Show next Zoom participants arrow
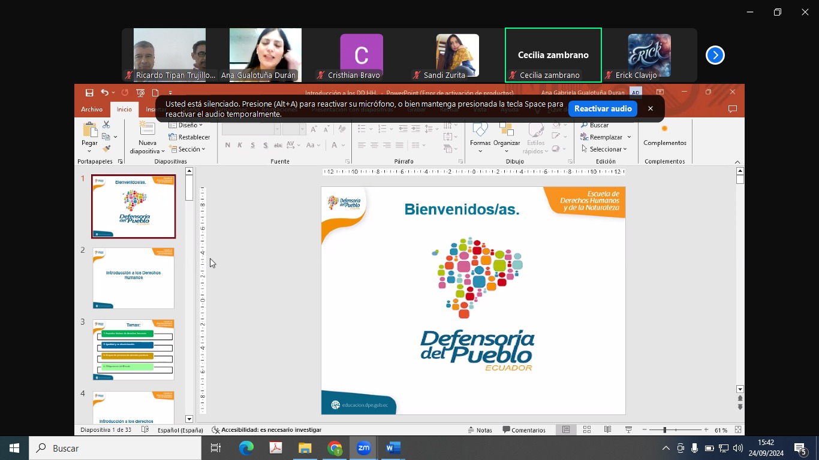The width and height of the screenshot is (819, 460). pos(715,55)
